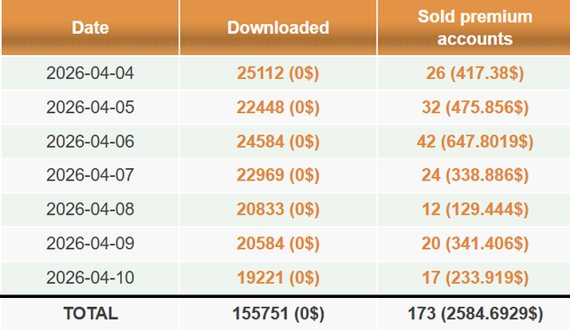Image resolution: width=570 pixels, height=330 pixels.
Task: Click the 22448 (0$) downloads value
Action: pos(278,107)
